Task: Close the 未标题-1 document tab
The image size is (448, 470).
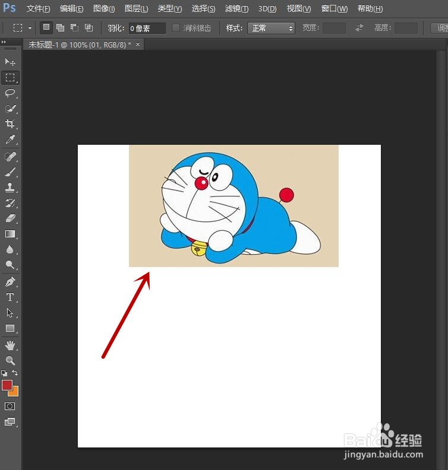Action: click(x=138, y=45)
